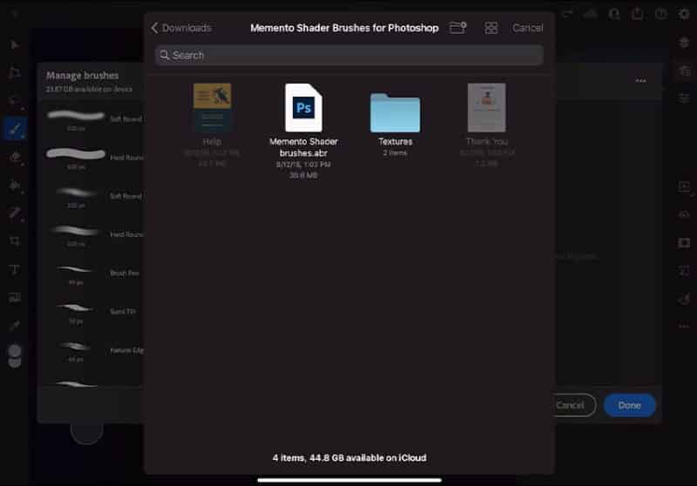The width and height of the screenshot is (697, 486).
Task: Open the compact layer view icon
Action: (x=684, y=43)
